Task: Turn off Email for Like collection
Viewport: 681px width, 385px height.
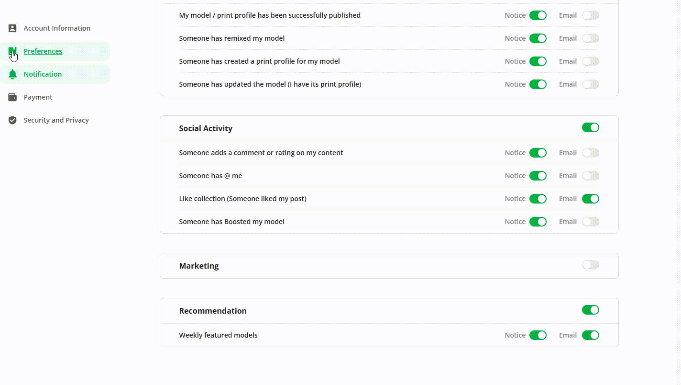Action: (x=590, y=199)
